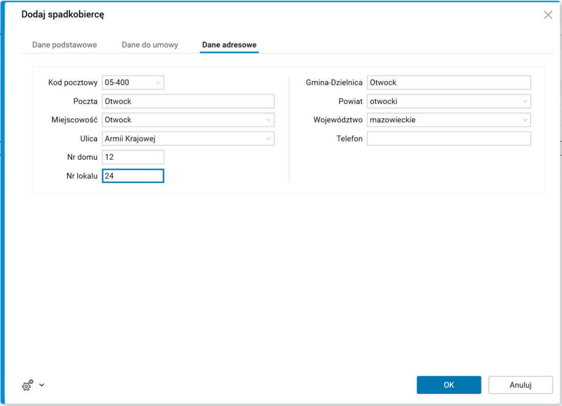Click the Gmina-Dzielnica input field

pos(448,83)
